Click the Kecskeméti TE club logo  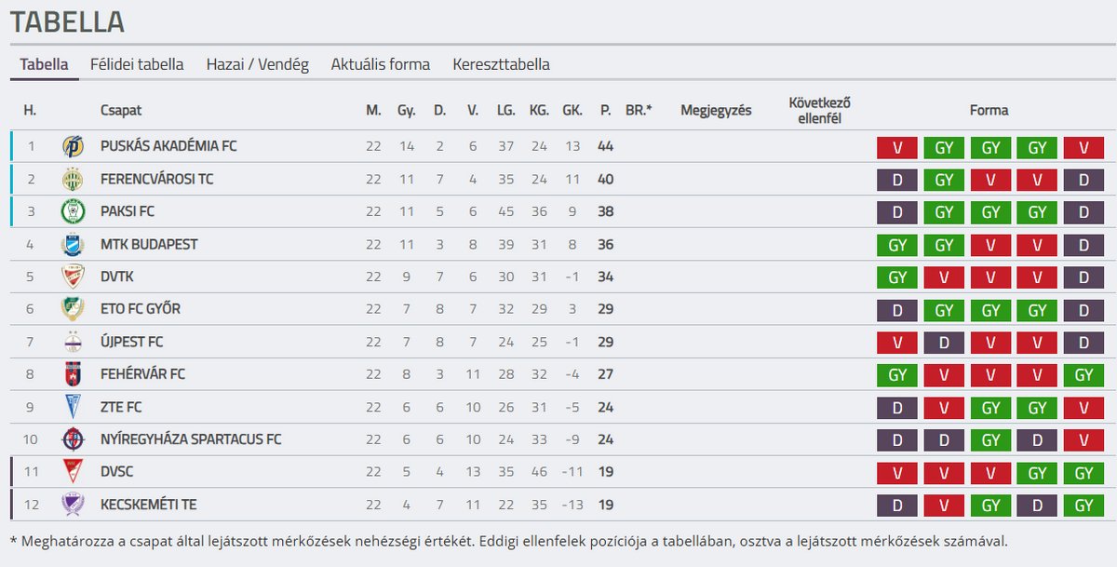[x=73, y=505]
